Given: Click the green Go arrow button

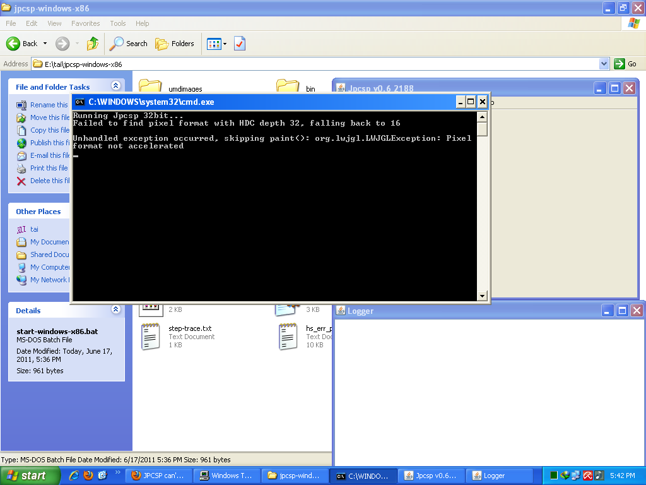Looking at the screenshot, I should point(620,64).
